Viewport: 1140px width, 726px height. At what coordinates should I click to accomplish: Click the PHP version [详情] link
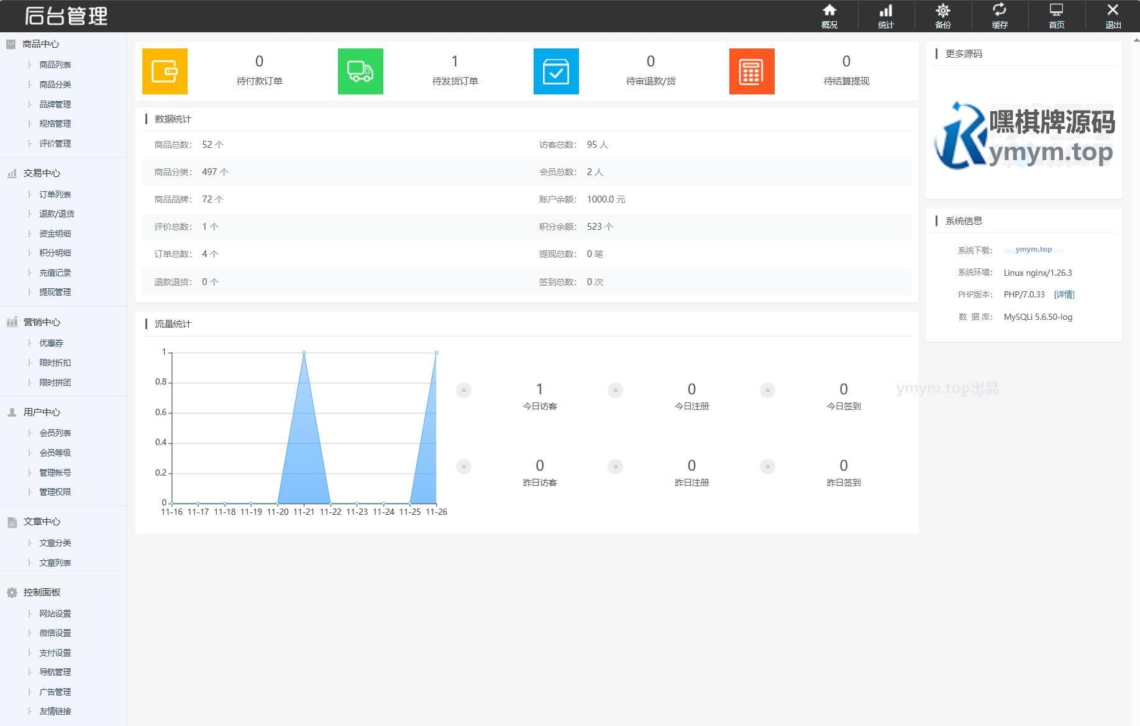pos(1064,294)
